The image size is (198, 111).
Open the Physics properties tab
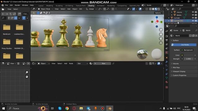coord(167,70)
